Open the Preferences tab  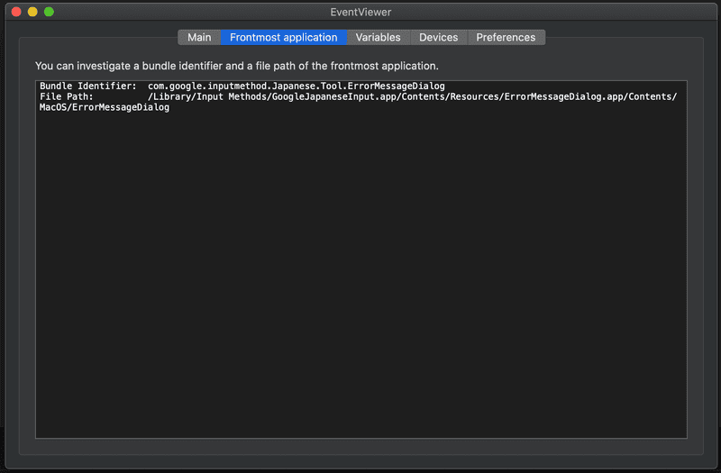tap(506, 37)
